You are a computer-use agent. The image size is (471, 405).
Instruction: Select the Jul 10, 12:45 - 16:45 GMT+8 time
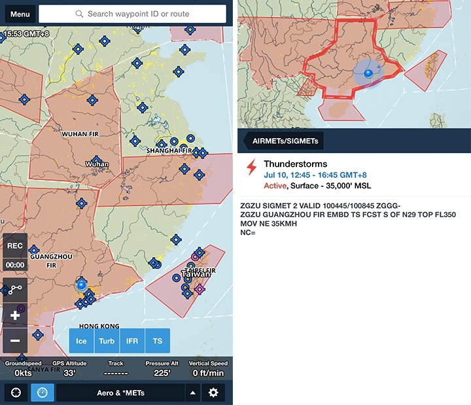(x=315, y=175)
